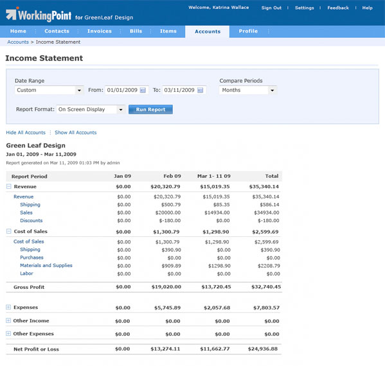Open the Report Format dropdown
The width and height of the screenshot is (385, 366).
coord(91,109)
